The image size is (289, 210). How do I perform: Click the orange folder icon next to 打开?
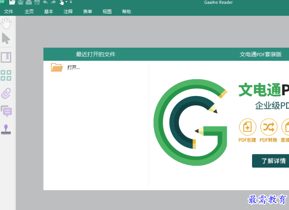click(57, 67)
